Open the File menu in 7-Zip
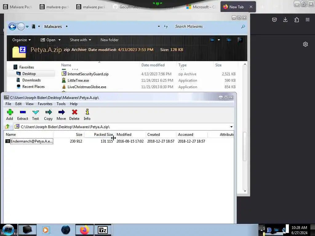 pyautogui.click(x=8, y=104)
